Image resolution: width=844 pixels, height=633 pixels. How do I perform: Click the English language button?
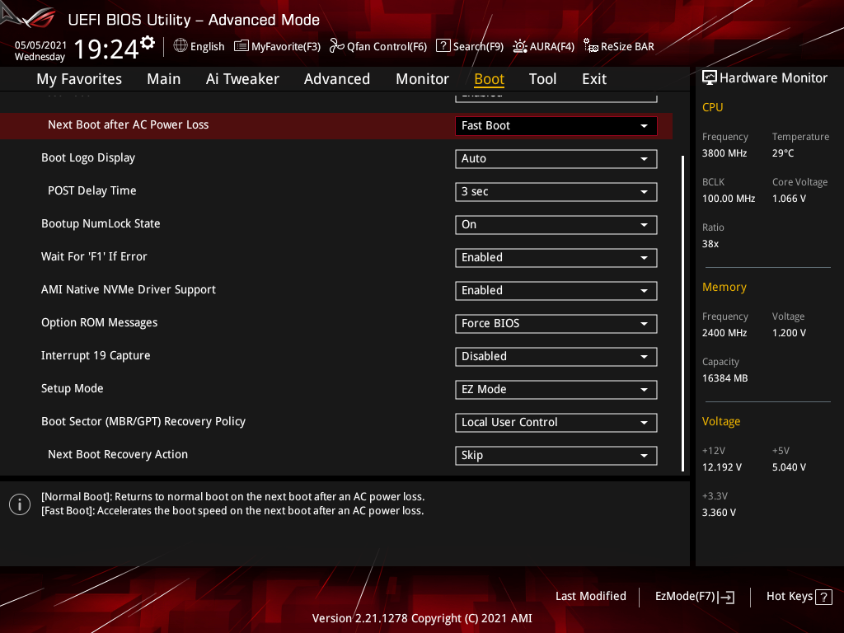207,46
